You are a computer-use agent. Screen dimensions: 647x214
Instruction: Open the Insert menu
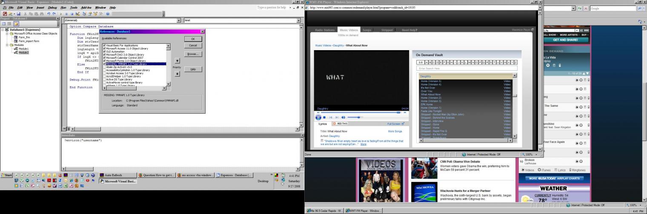point(40,8)
